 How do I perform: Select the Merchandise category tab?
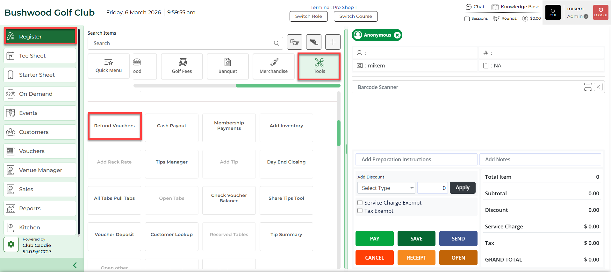pos(273,66)
